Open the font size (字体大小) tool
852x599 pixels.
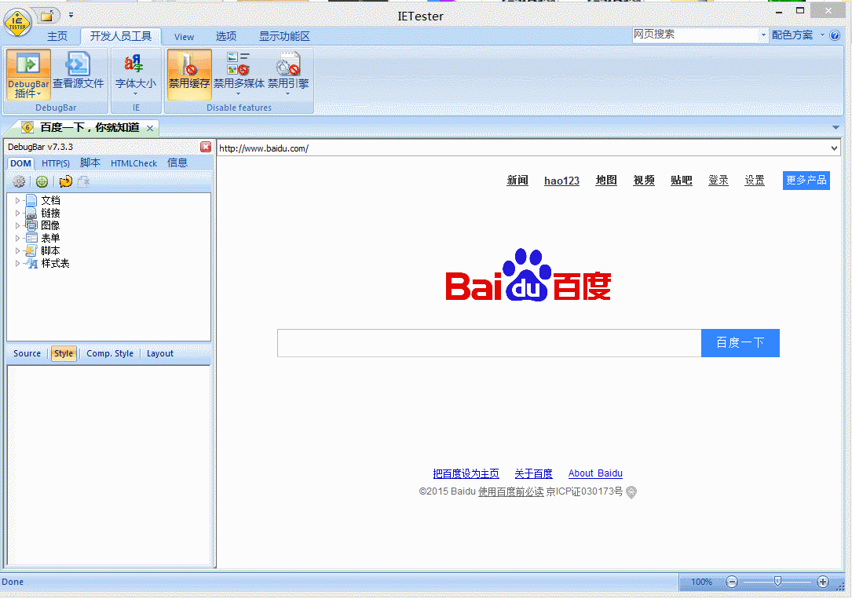tap(136, 75)
